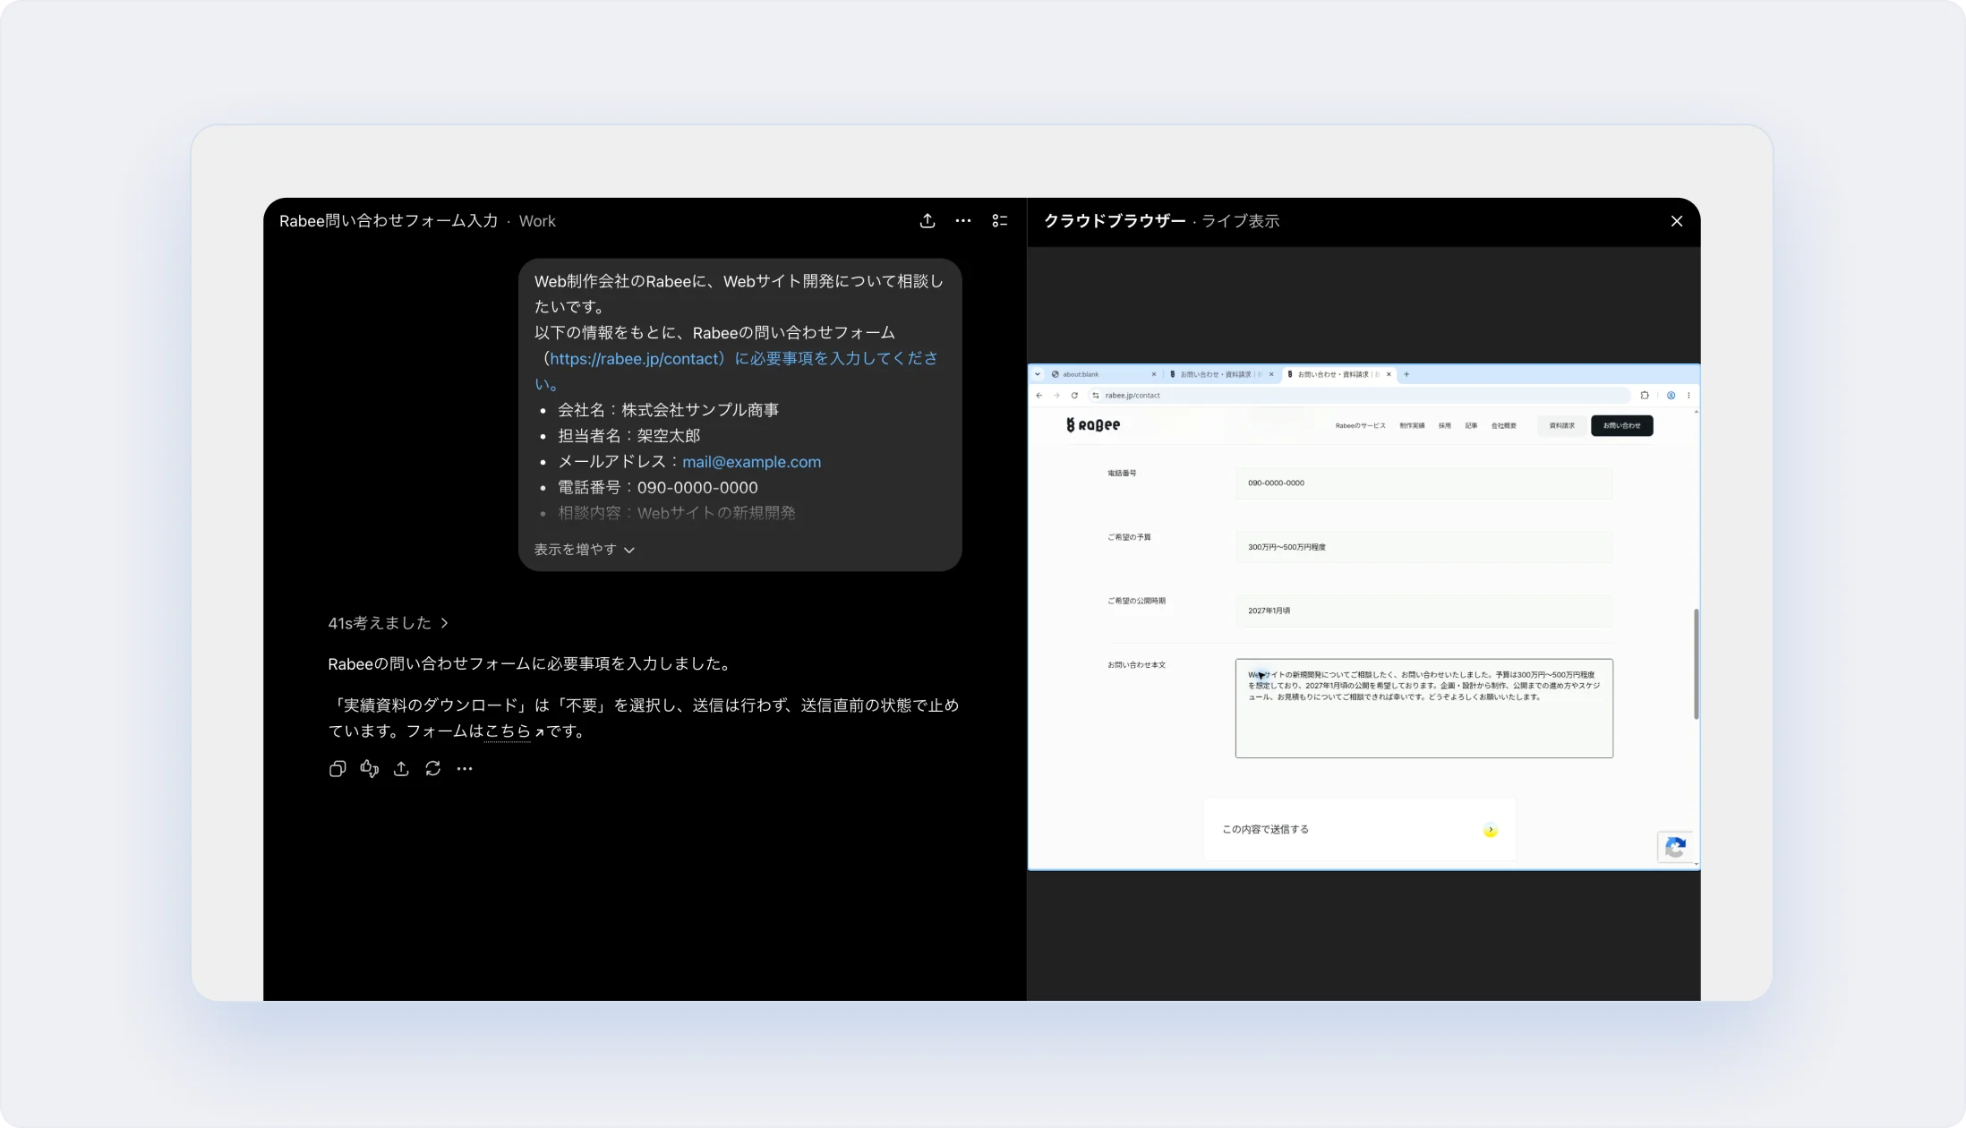Screen dimensions: 1966x1128
Task: Click the Rabee問い合わせフォーム入力 chat title
Action: [389, 221]
